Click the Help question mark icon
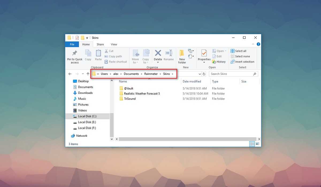Image resolution: width=321 pixels, height=187 pixels. [x=258, y=44]
